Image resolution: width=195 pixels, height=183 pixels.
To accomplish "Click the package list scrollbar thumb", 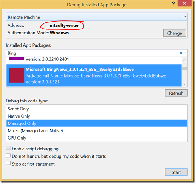I will [x=184, y=68].
